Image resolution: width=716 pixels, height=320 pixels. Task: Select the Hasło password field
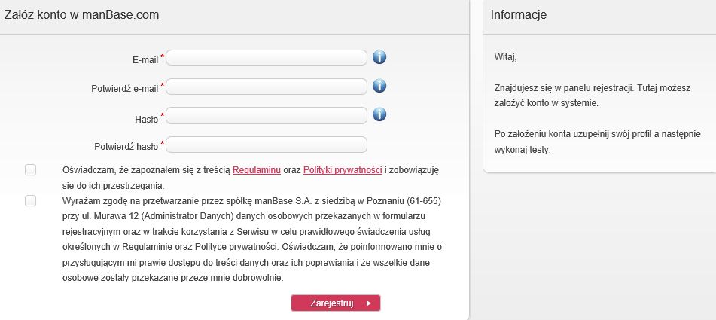[267, 115]
